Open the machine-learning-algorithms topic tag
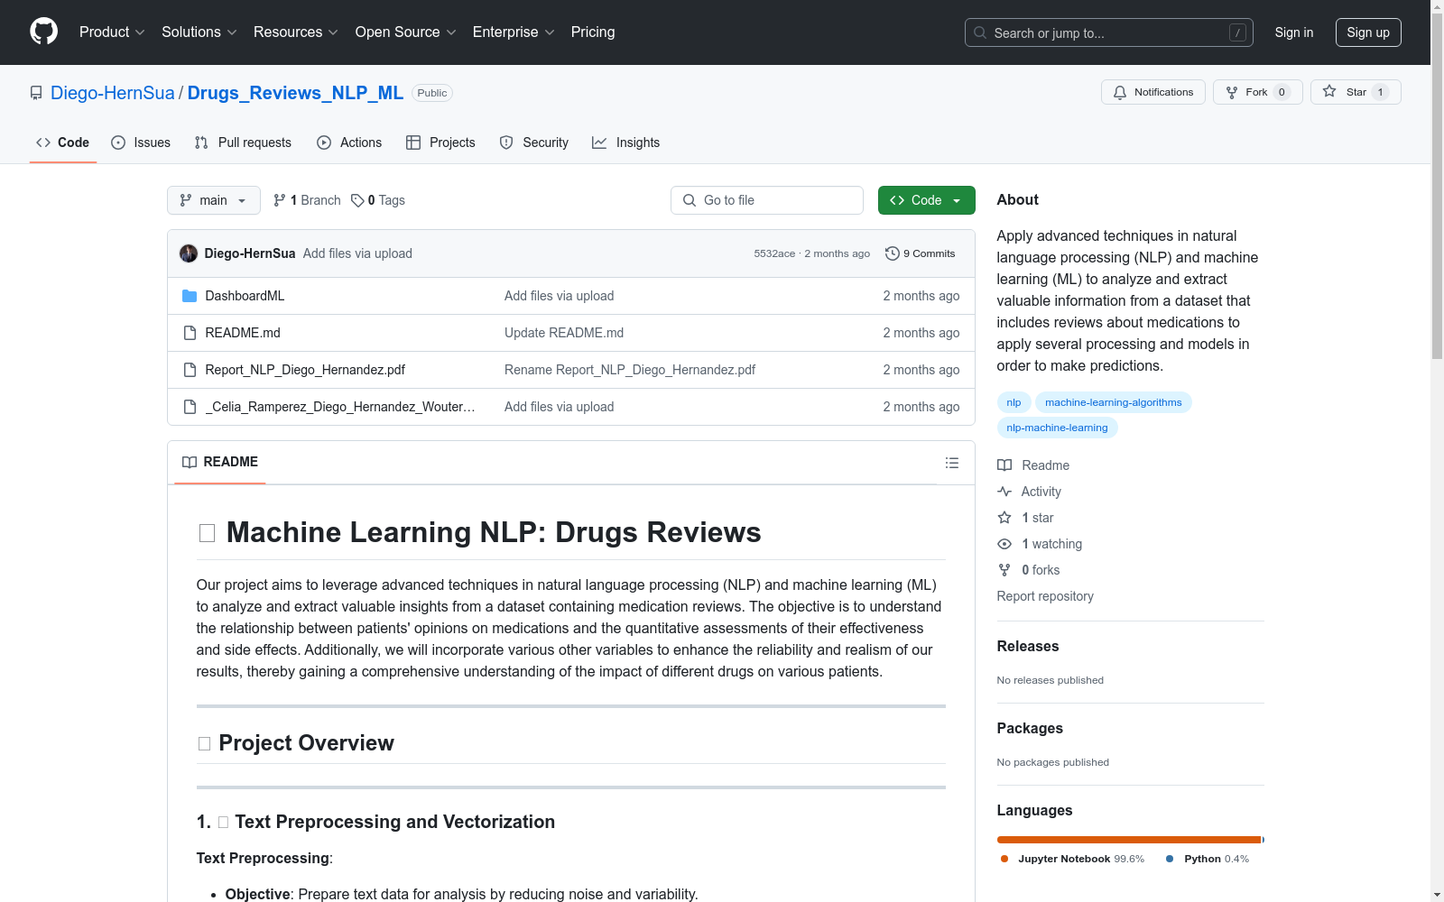The width and height of the screenshot is (1444, 902). (1114, 402)
